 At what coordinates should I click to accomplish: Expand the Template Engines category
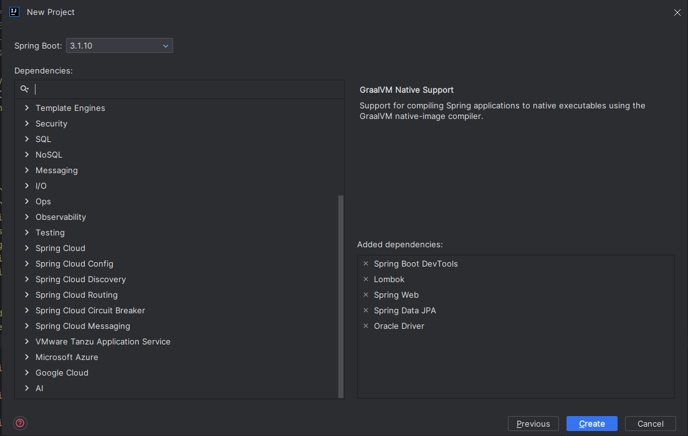click(x=27, y=108)
